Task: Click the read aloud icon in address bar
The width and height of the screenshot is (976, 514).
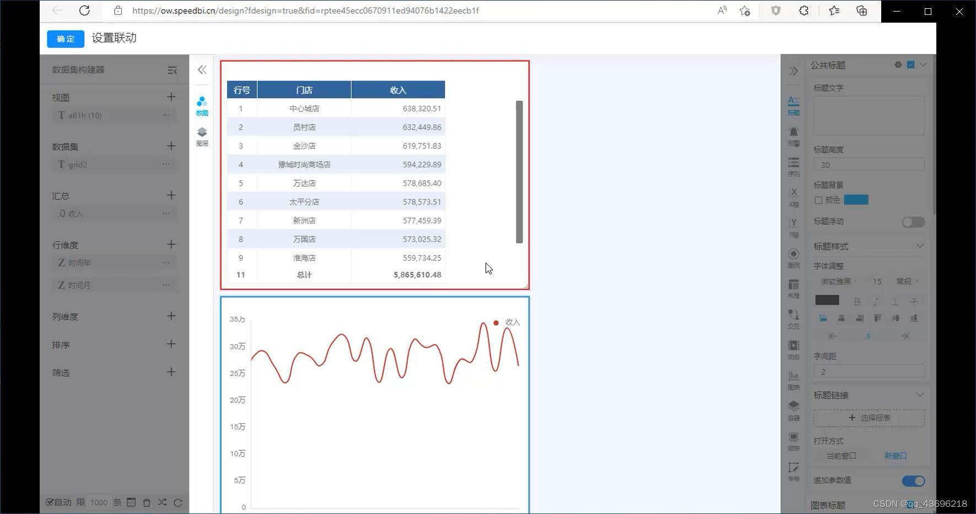Action: click(722, 10)
